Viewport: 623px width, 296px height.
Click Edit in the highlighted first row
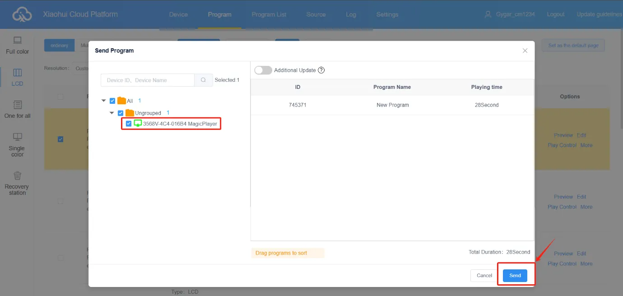click(x=581, y=135)
